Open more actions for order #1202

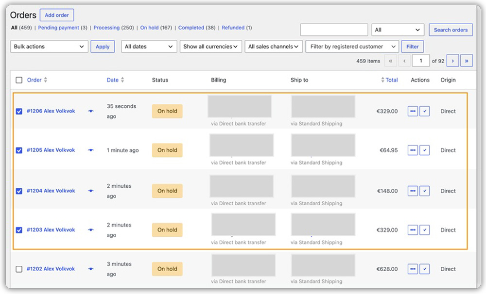coord(413,269)
